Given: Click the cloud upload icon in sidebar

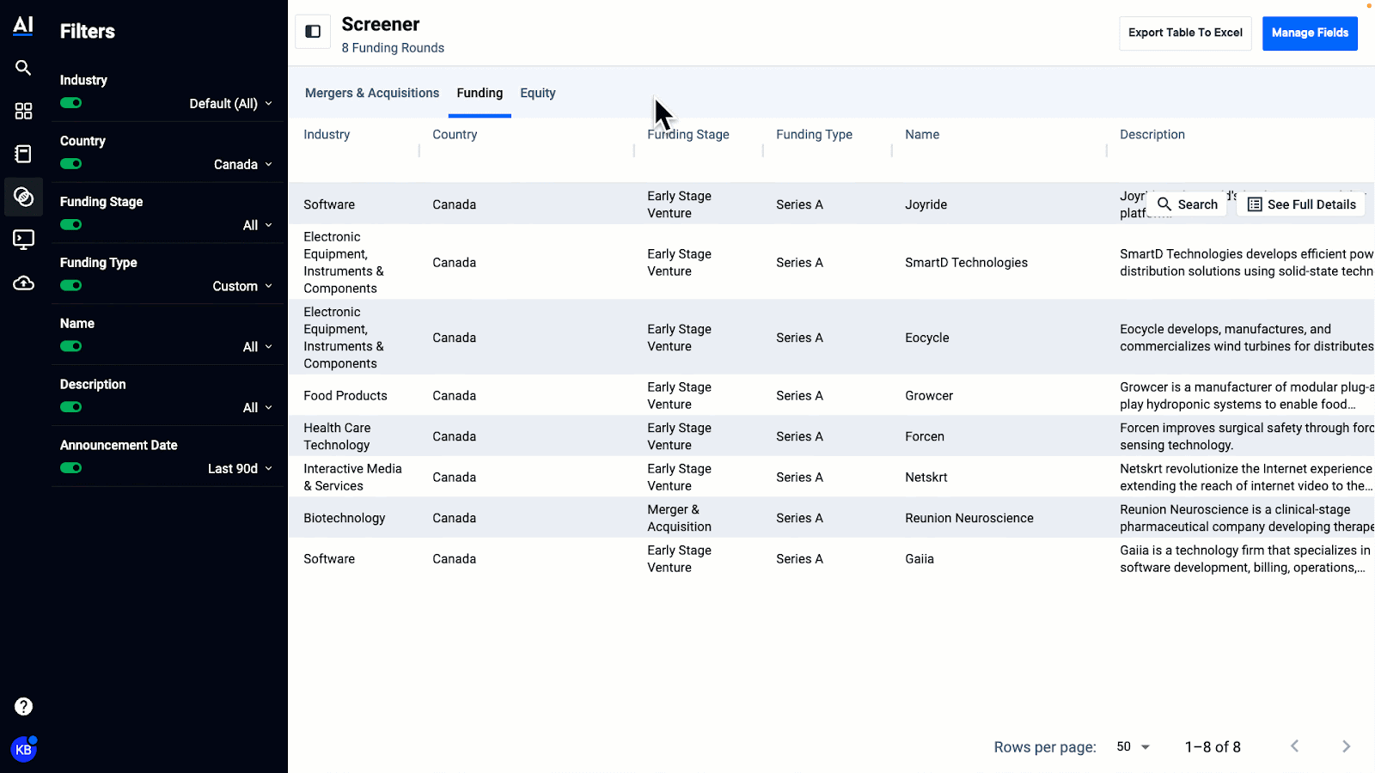Looking at the screenshot, I should click(x=23, y=283).
